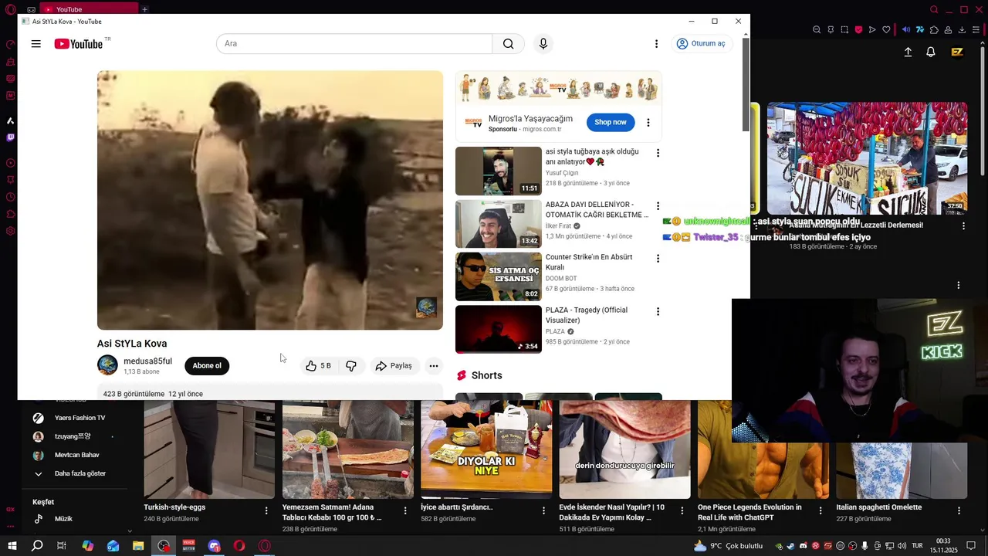Open One Piece Legends Evolution video title
The height and width of the screenshot is (556, 988).
pyautogui.click(x=749, y=512)
